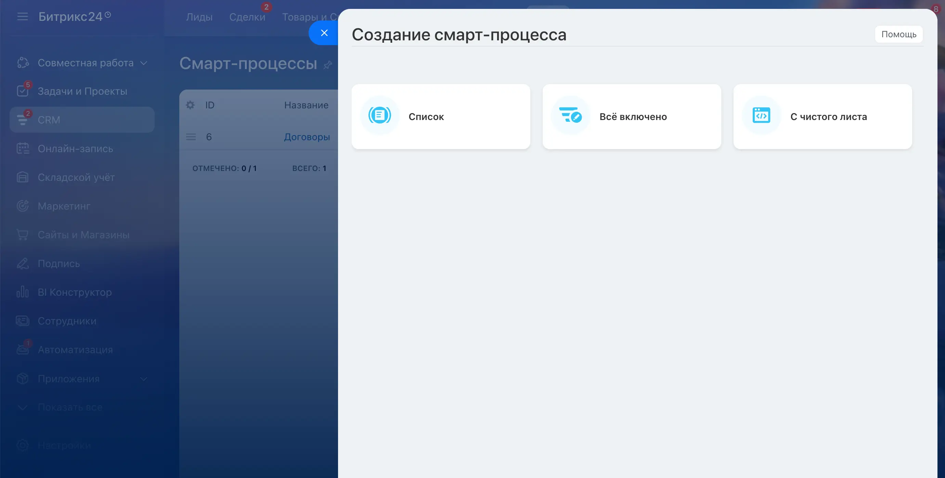Click the Всё включено funnel icon
The width and height of the screenshot is (945, 478).
click(x=570, y=116)
